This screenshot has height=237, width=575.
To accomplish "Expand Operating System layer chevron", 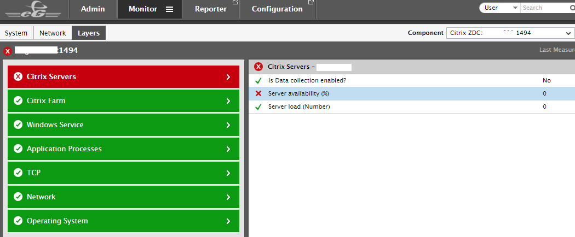I will pos(228,221).
